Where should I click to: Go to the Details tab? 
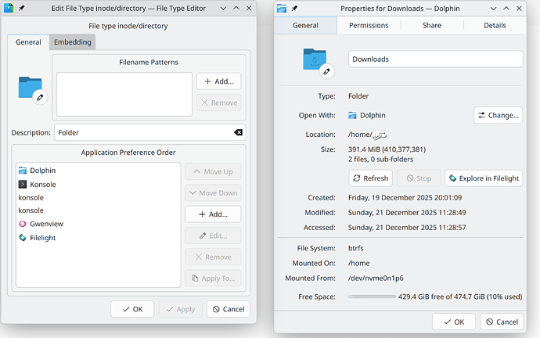(495, 25)
